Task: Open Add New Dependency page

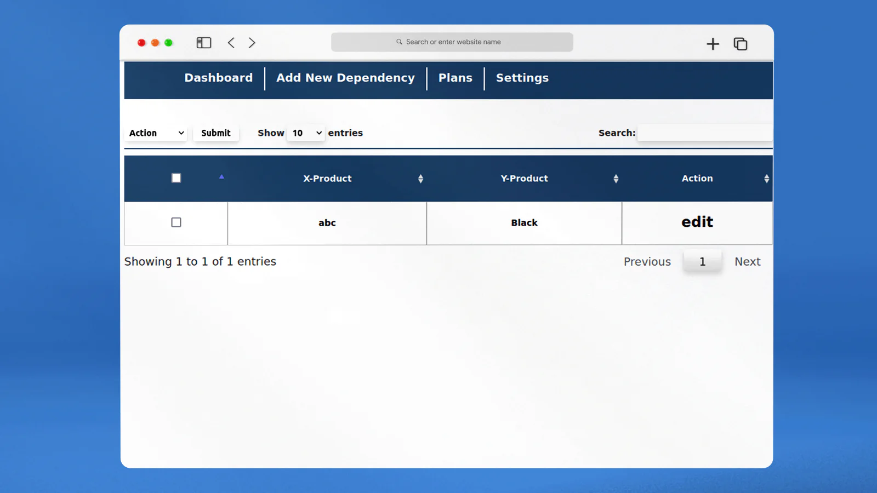Action: (x=345, y=78)
